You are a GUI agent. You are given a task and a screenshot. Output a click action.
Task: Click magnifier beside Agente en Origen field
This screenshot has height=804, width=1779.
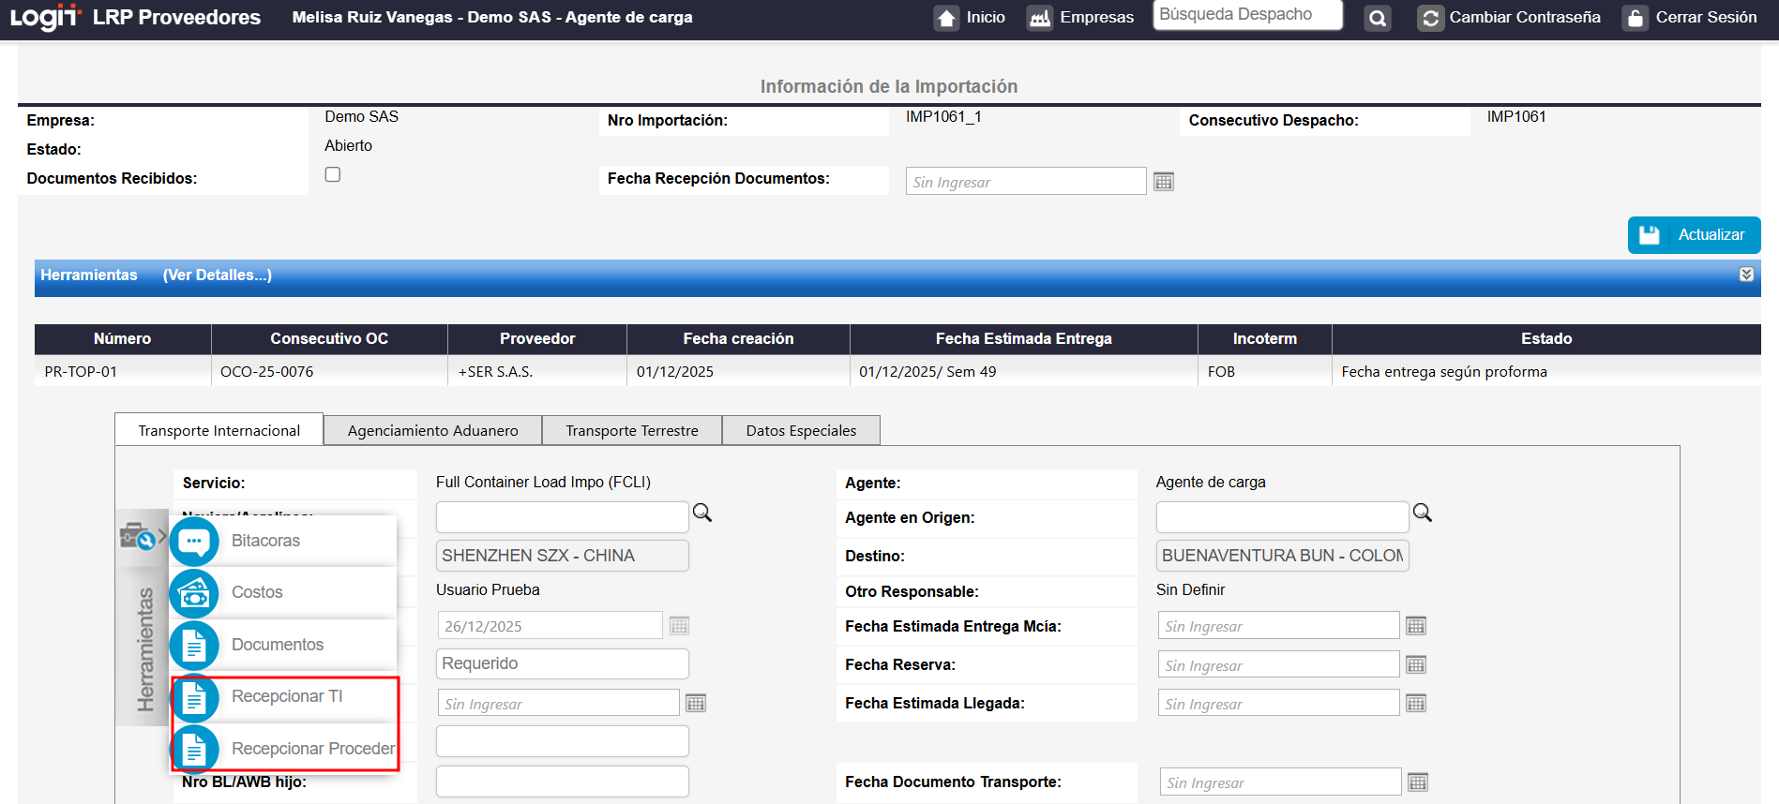click(1422, 513)
